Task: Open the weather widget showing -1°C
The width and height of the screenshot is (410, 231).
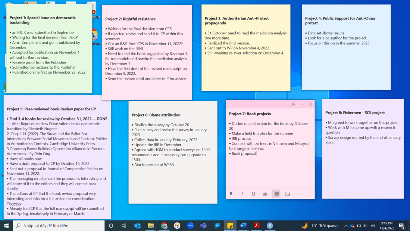Action: (320, 226)
